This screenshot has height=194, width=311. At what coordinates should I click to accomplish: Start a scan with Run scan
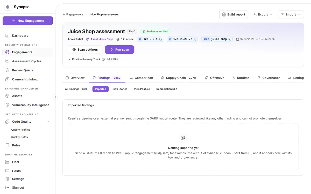pos(119,49)
